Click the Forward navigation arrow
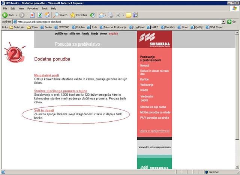The width and height of the screenshot is (240, 175). 22,15
